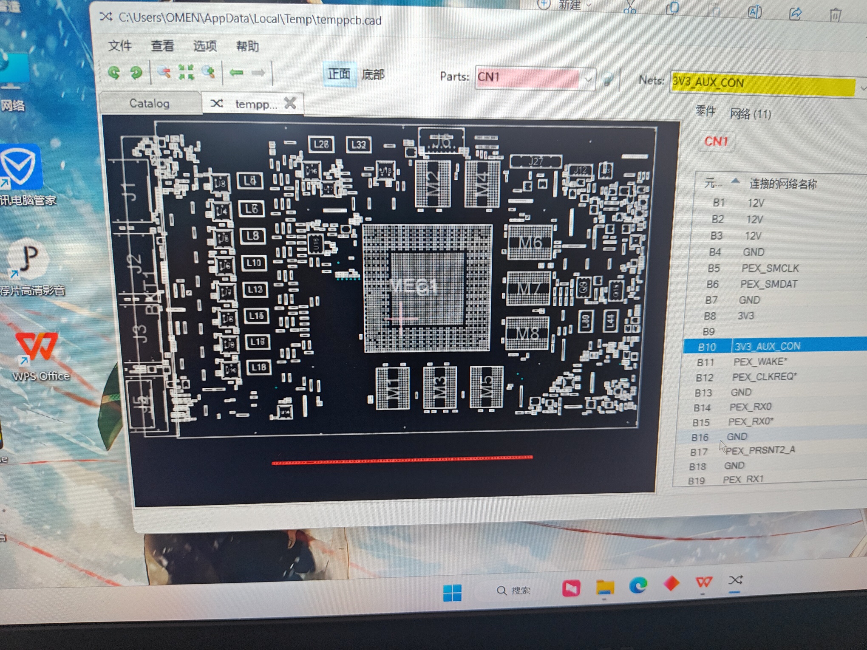The image size is (867, 650).
Task: Switch to the Catalog tab
Action: [x=150, y=103]
